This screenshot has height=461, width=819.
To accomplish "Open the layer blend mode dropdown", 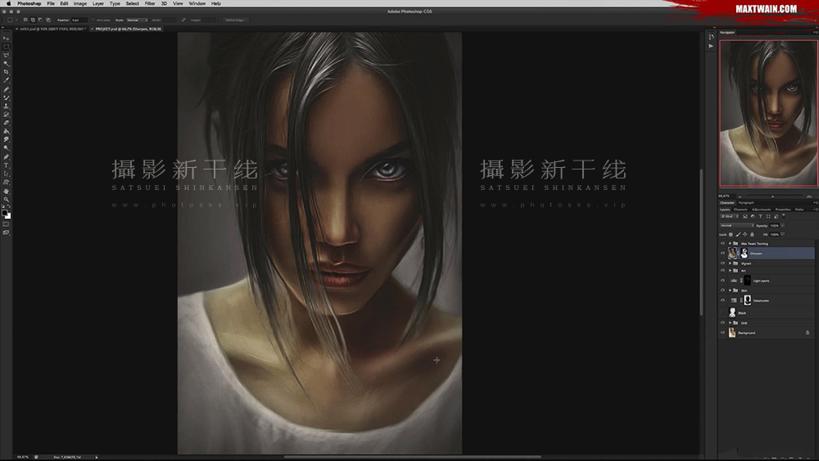I will tap(737, 225).
